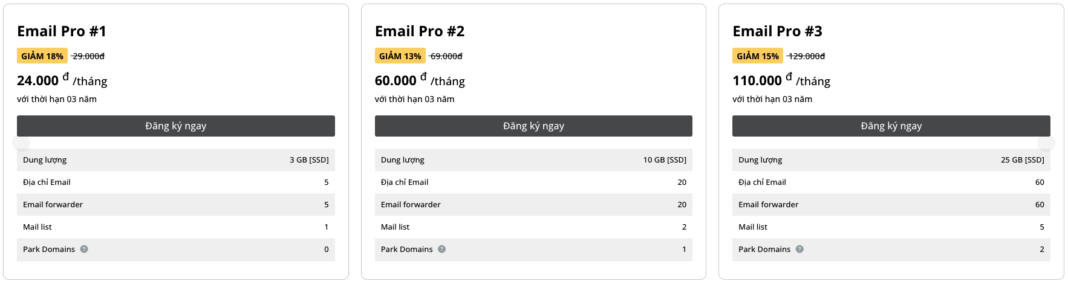This screenshot has height=284, width=1068.
Task: Click the Mail list row in Email Pro #3
Action: tap(891, 227)
